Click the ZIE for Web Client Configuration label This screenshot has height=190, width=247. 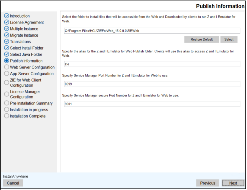(x=25, y=83)
